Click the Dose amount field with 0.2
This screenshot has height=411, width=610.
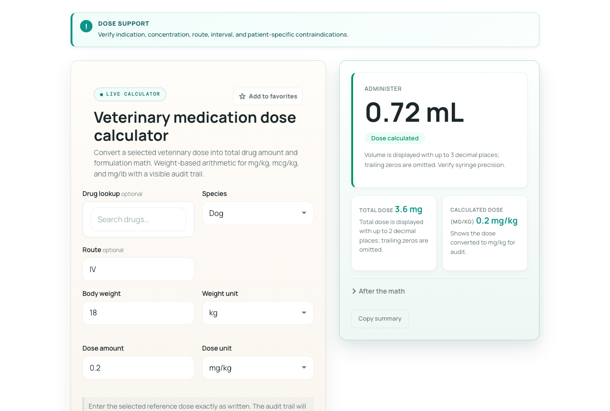(138, 368)
